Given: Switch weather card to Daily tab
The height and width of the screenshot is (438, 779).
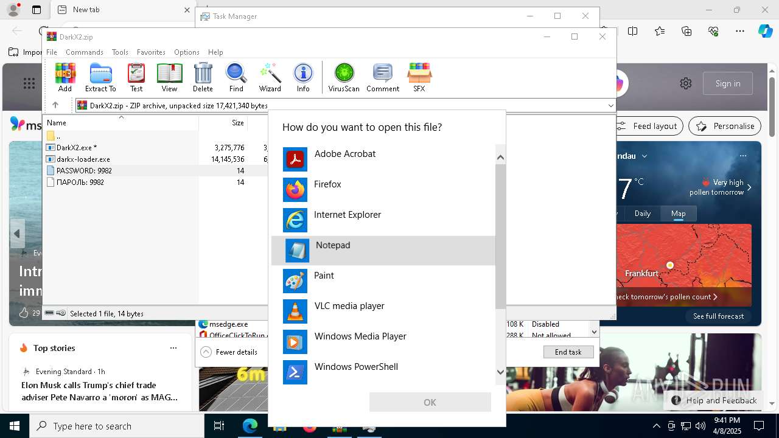Looking at the screenshot, I should pyautogui.click(x=643, y=214).
